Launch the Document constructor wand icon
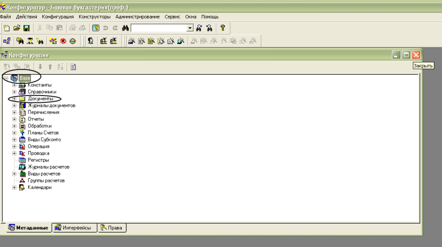The image size is (442, 247). click(141, 41)
